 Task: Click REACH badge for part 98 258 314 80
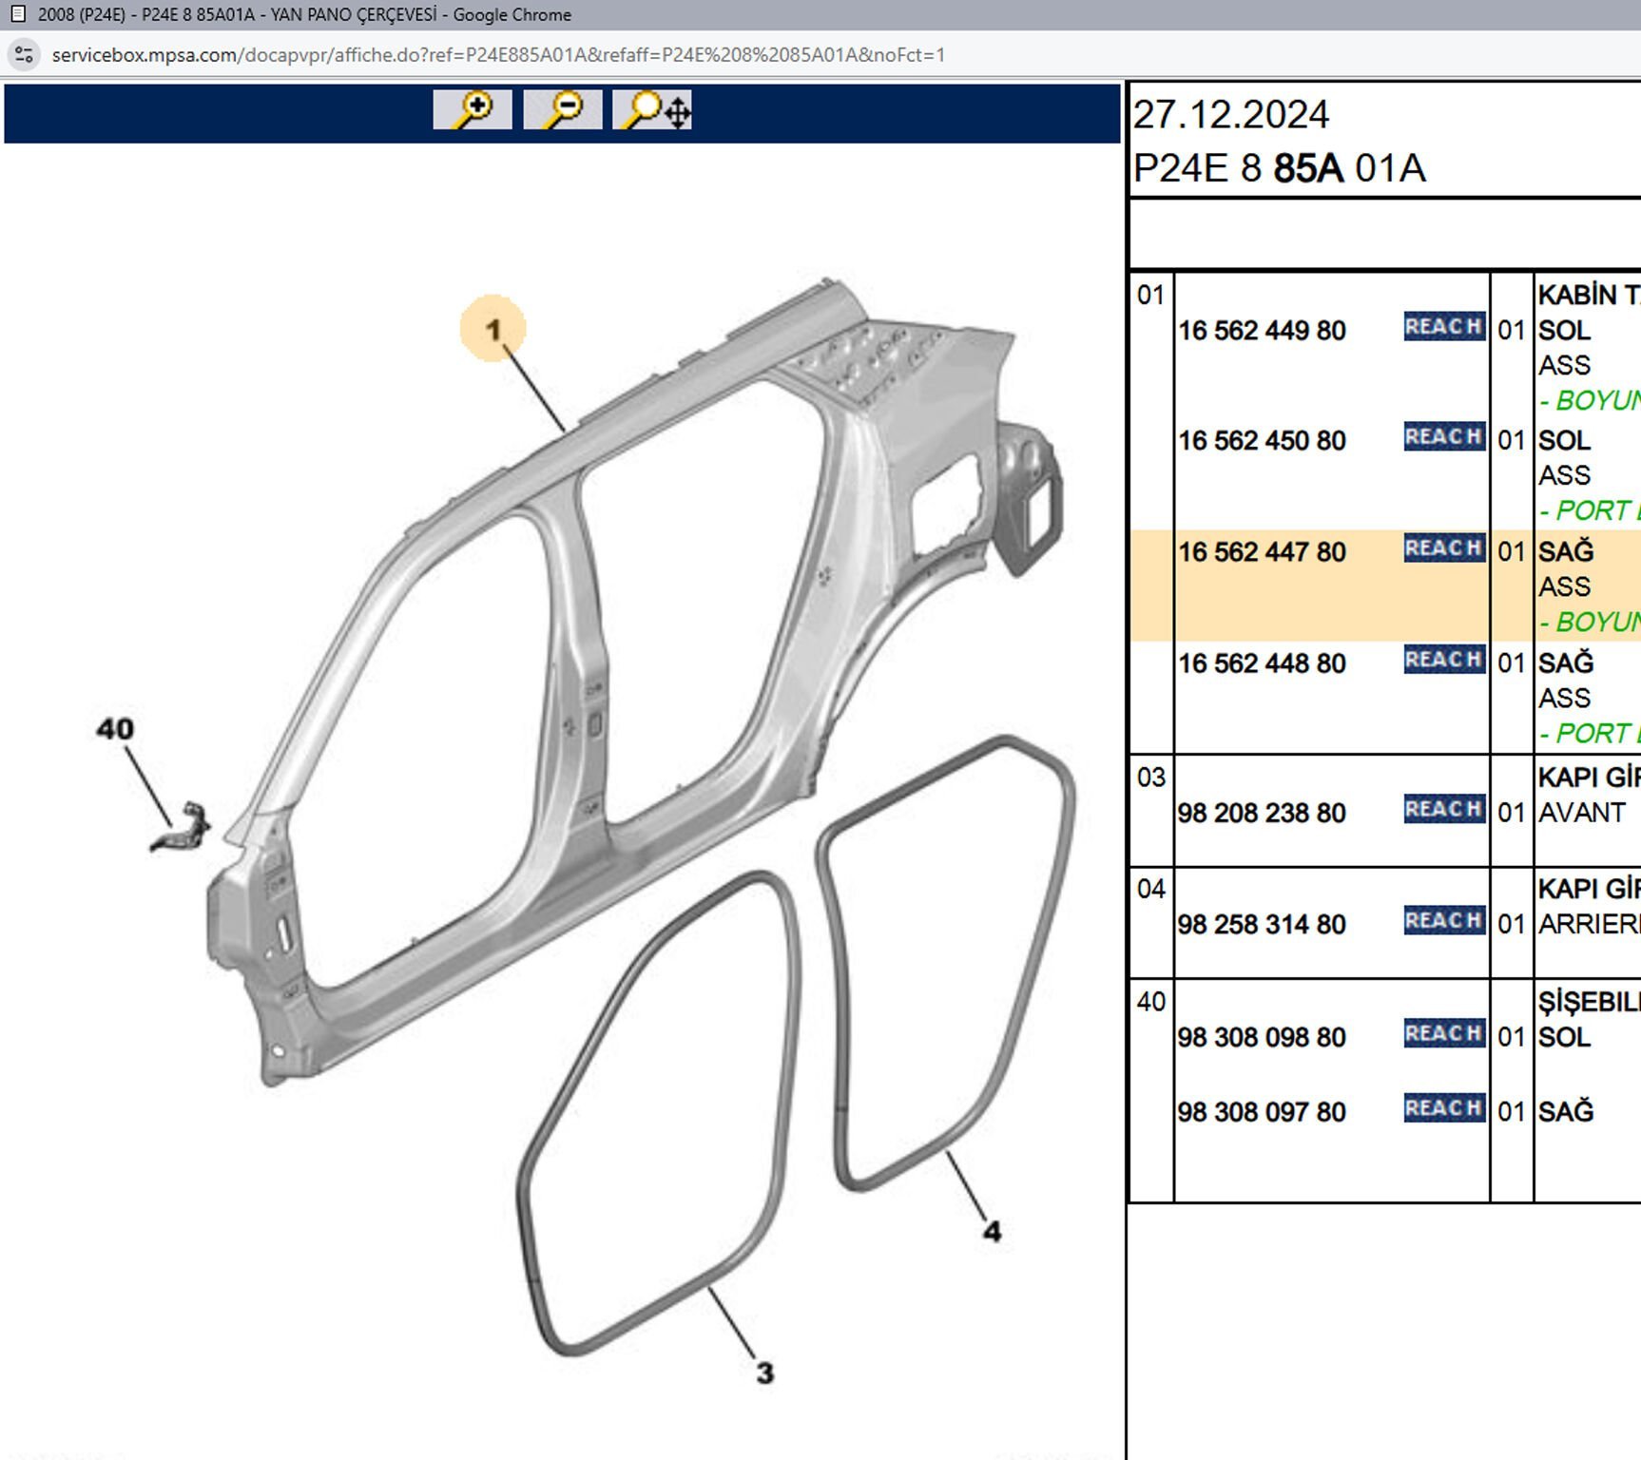[1443, 921]
